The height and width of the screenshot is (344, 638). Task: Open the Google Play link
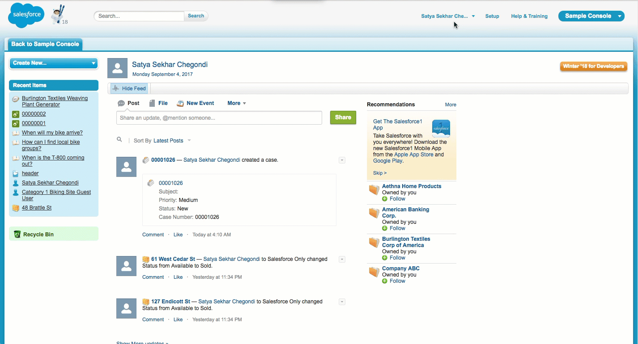[387, 161]
